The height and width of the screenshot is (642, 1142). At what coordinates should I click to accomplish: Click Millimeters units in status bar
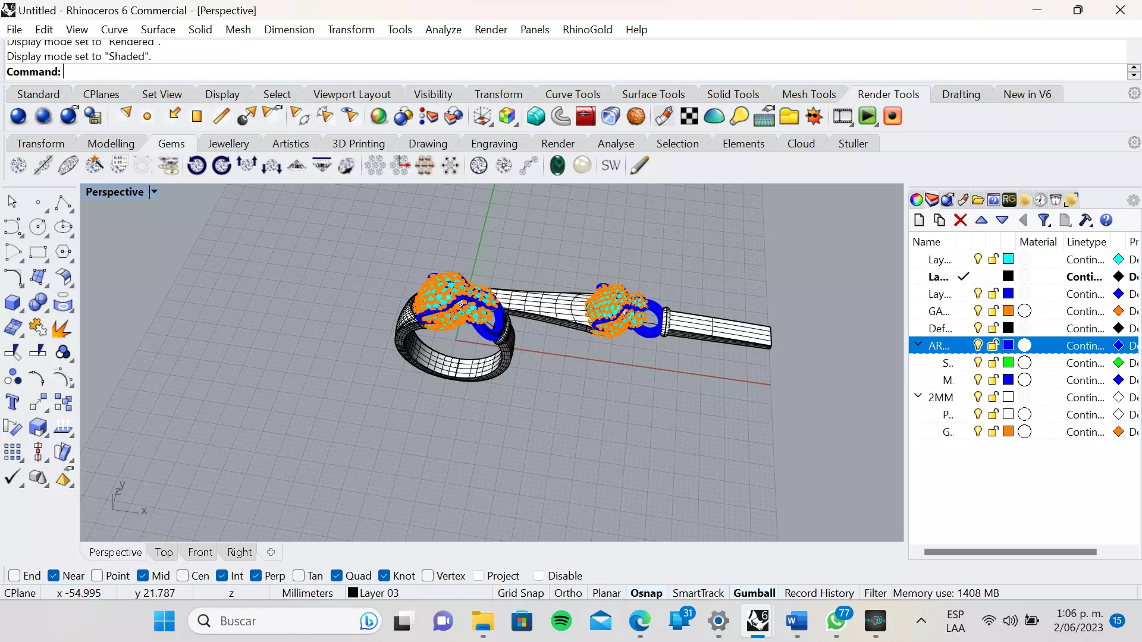(x=307, y=593)
